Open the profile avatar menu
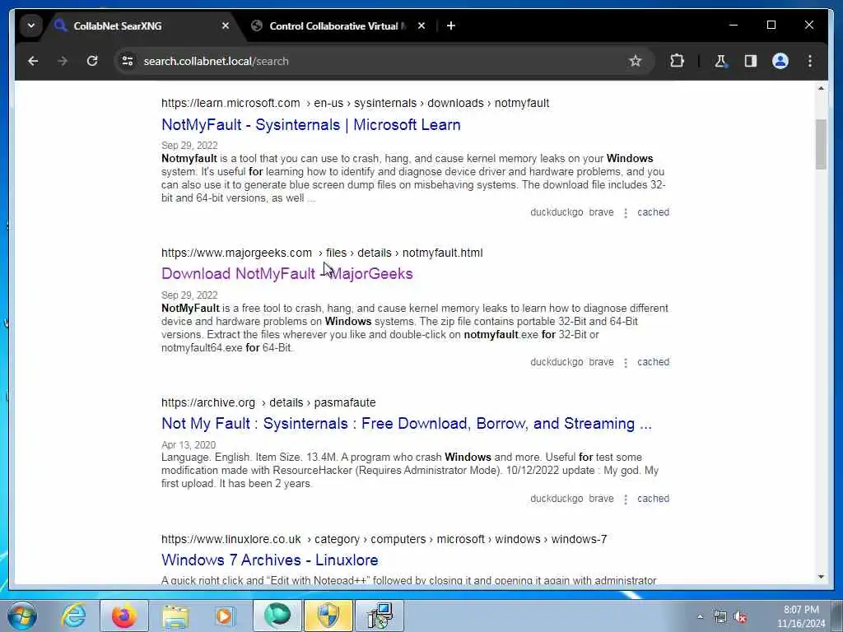This screenshot has height=632, width=843. tap(780, 61)
